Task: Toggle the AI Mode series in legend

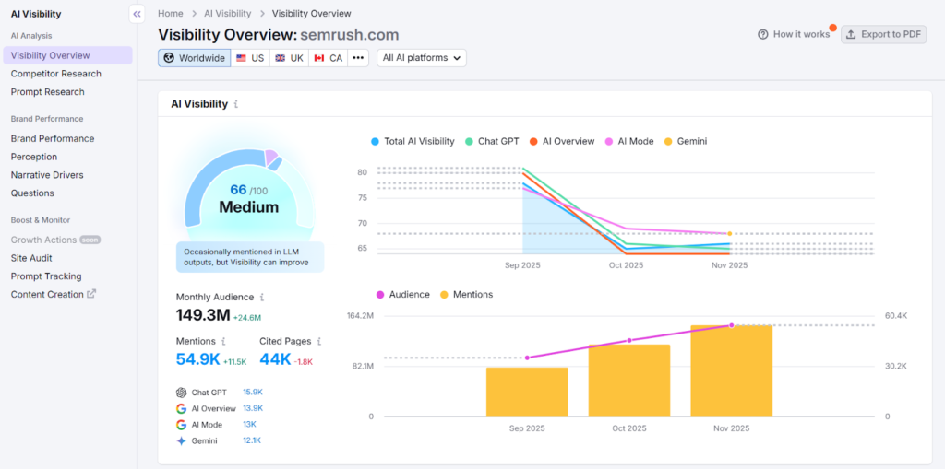Action: point(628,142)
